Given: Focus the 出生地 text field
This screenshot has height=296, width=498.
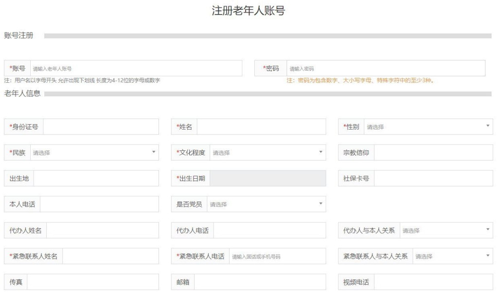Looking at the screenshot, I should pyautogui.click(x=96, y=178).
